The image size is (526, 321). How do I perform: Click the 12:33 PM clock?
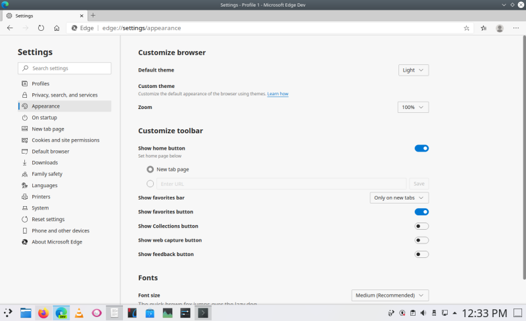click(x=485, y=313)
